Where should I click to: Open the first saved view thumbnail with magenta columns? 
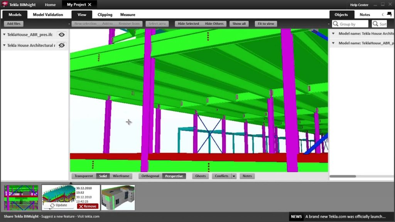coord(21,198)
